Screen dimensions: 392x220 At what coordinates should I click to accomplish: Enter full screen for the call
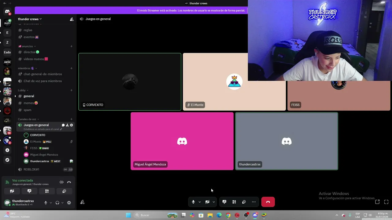click(386, 202)
